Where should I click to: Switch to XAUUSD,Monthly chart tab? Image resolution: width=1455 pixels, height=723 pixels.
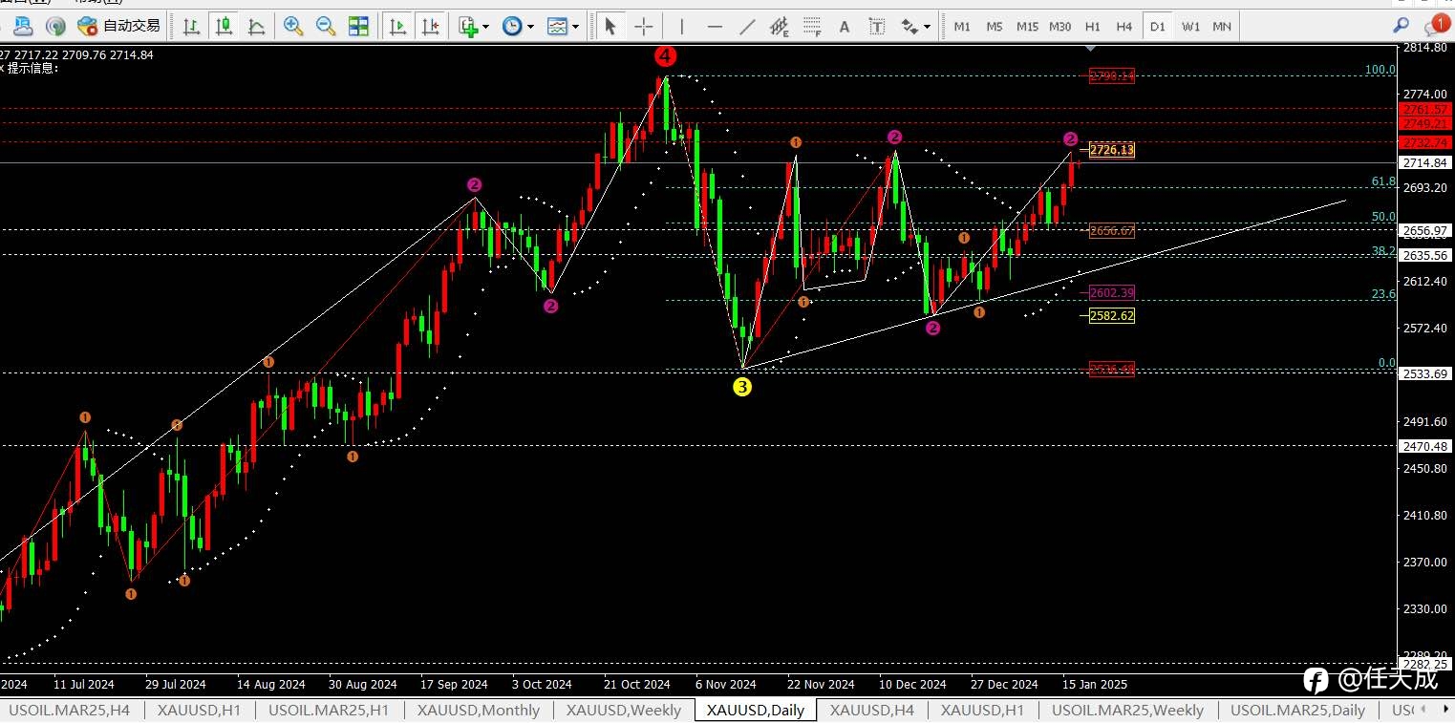coord(478,711)
